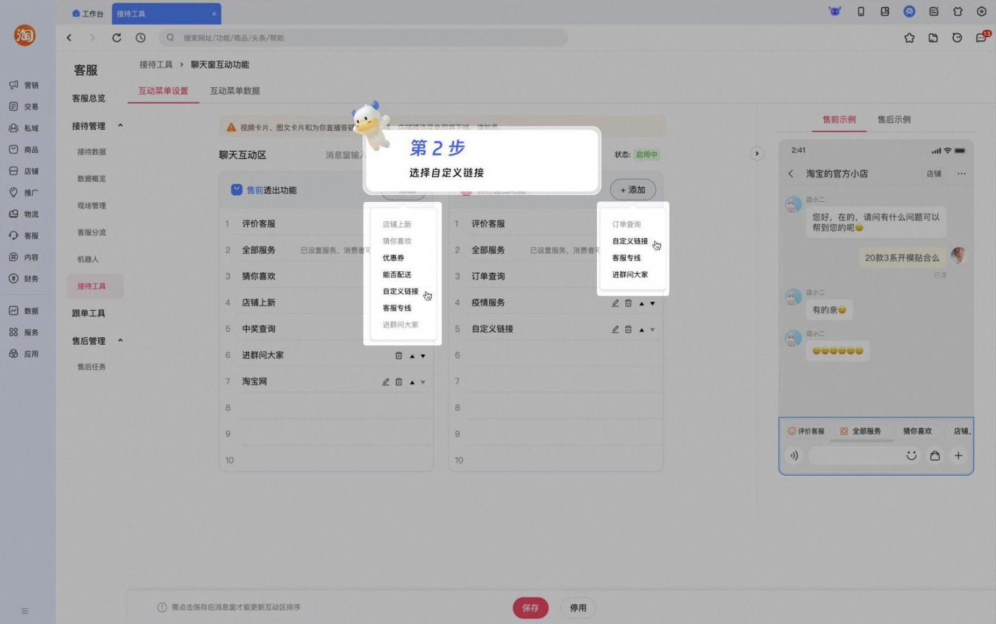The width and height of the screenshot is (996, 624).
Task: Select the 售前示例 tab
Action: point(839,120)
